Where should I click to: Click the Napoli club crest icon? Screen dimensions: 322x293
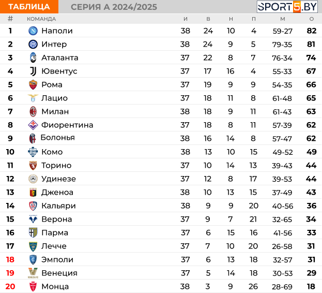click(x=33, y=31)
